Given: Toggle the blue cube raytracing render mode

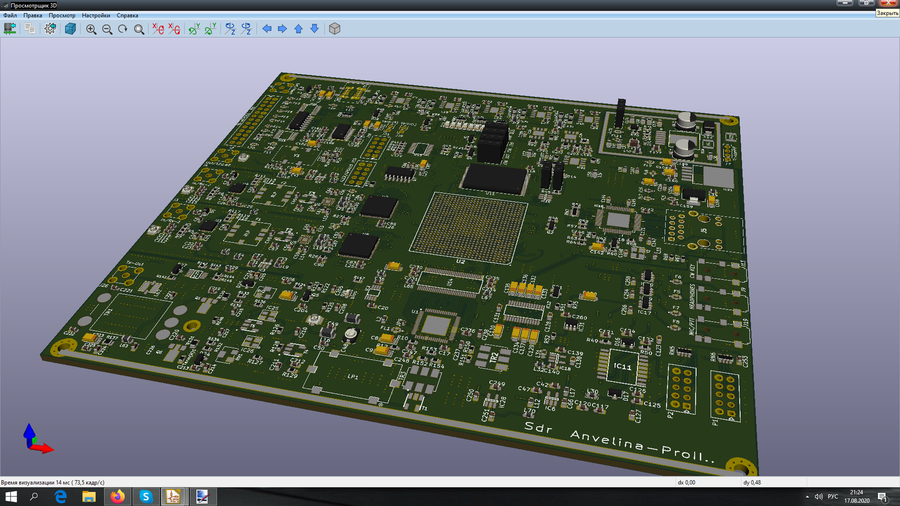Looking at the screenshot, I should (70, 28).
